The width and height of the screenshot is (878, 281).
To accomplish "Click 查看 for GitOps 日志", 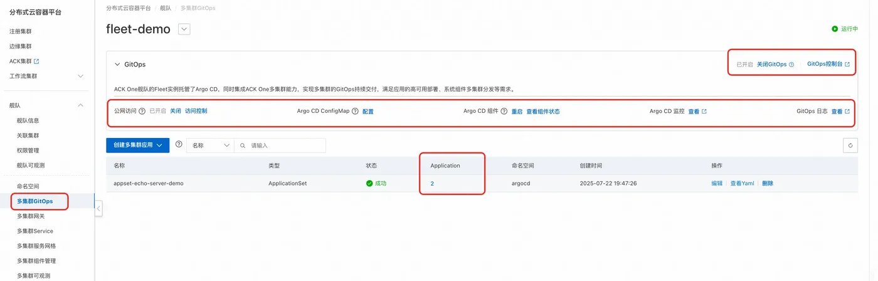I will click(837, 111).
